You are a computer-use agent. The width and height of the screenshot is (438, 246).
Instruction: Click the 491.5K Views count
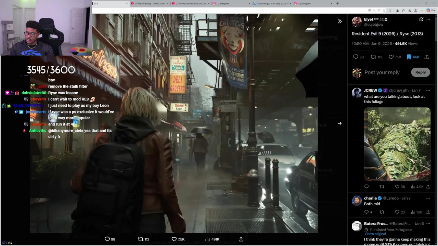pyautogui.click(x=406, y=44)
